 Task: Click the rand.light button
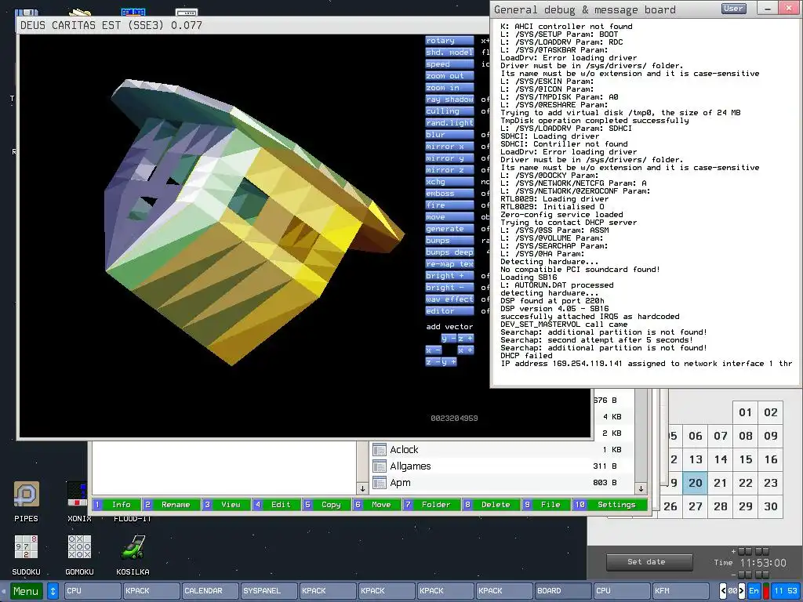click(x=449, y=123)
